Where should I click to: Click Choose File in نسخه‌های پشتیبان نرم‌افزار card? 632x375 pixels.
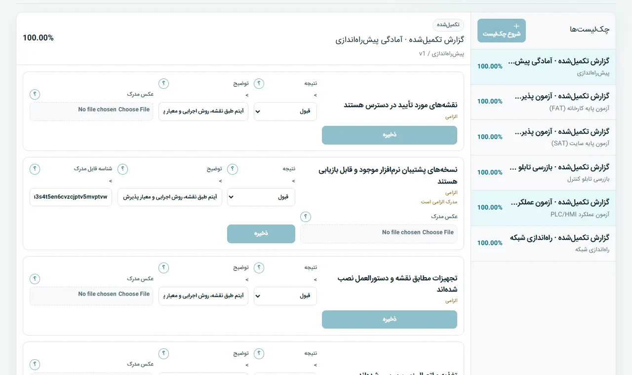tap(379, 234)
